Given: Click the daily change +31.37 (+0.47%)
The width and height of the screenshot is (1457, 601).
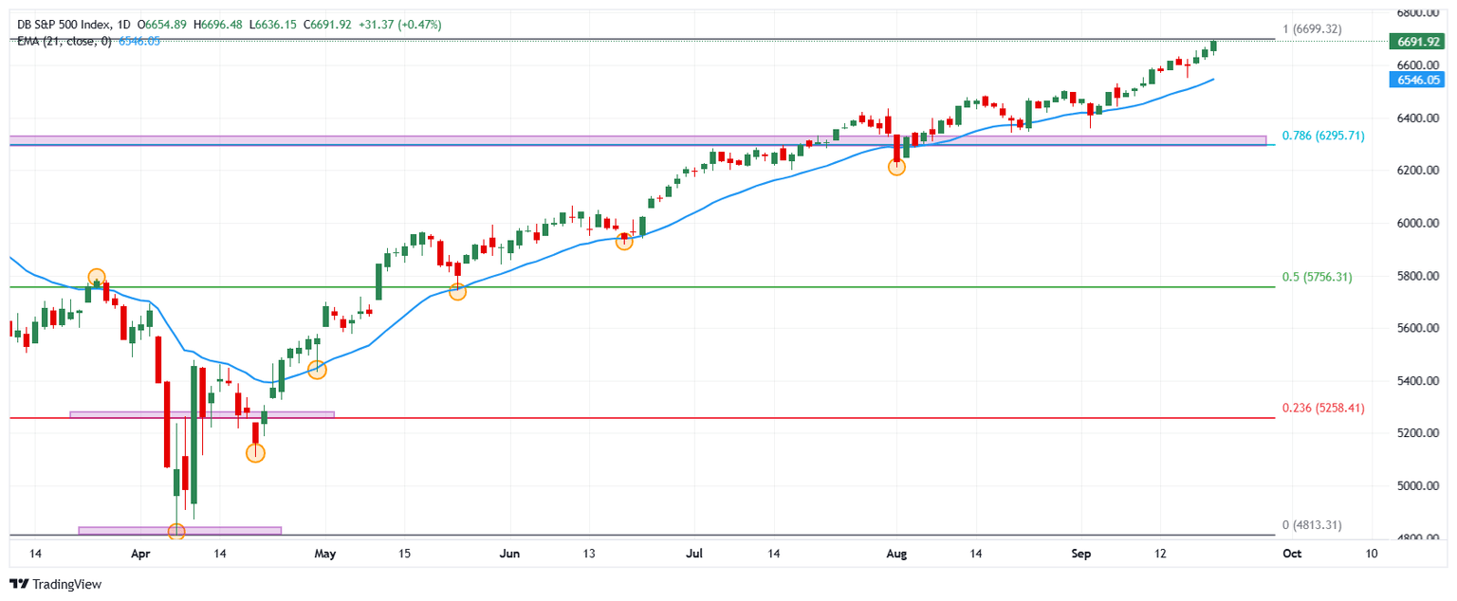Looking at the screenshot, I should [x=399, y=24].
